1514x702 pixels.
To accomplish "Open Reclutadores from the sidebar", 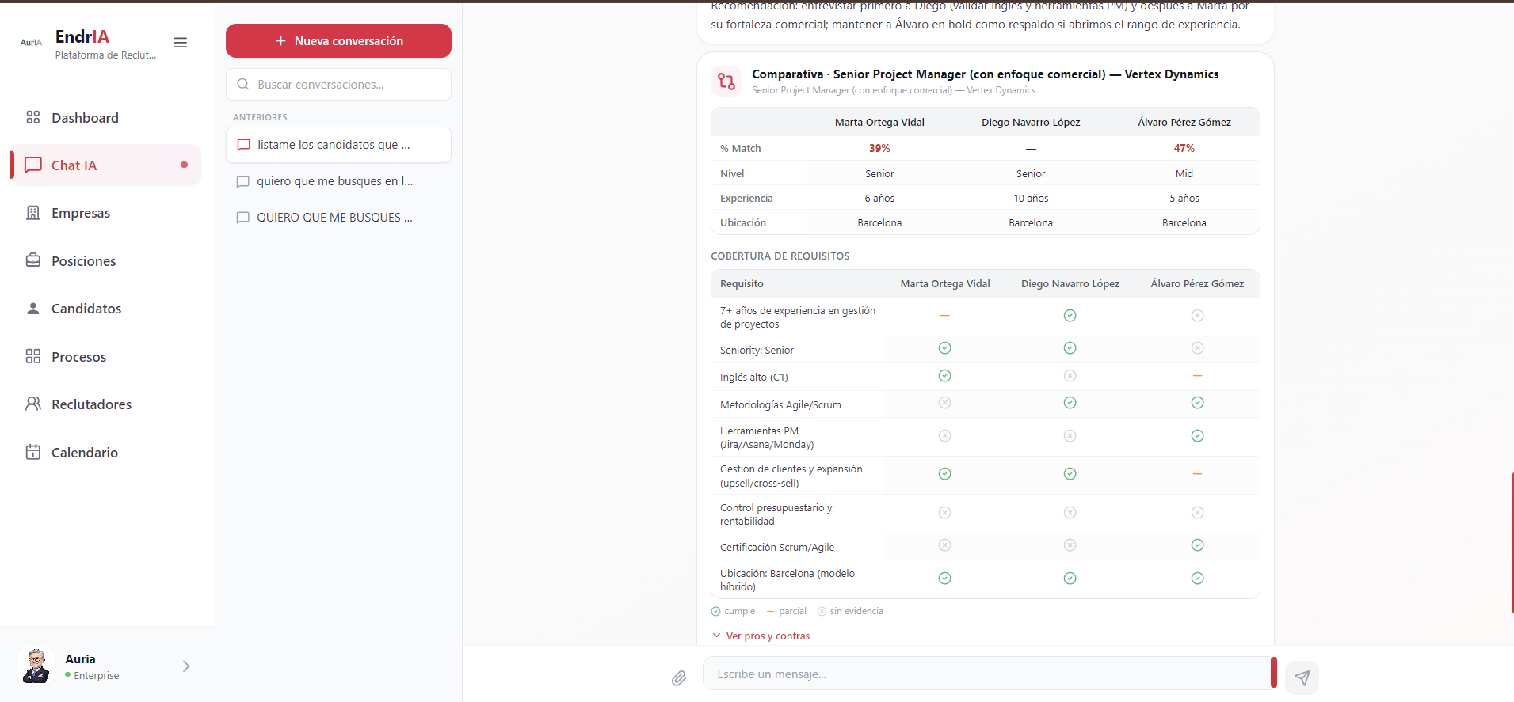I will coord(107,404).
